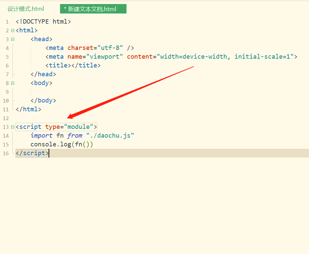Collapse the <html> element fold marker
This screenshot has height=254, width=309.
point(12,30)
